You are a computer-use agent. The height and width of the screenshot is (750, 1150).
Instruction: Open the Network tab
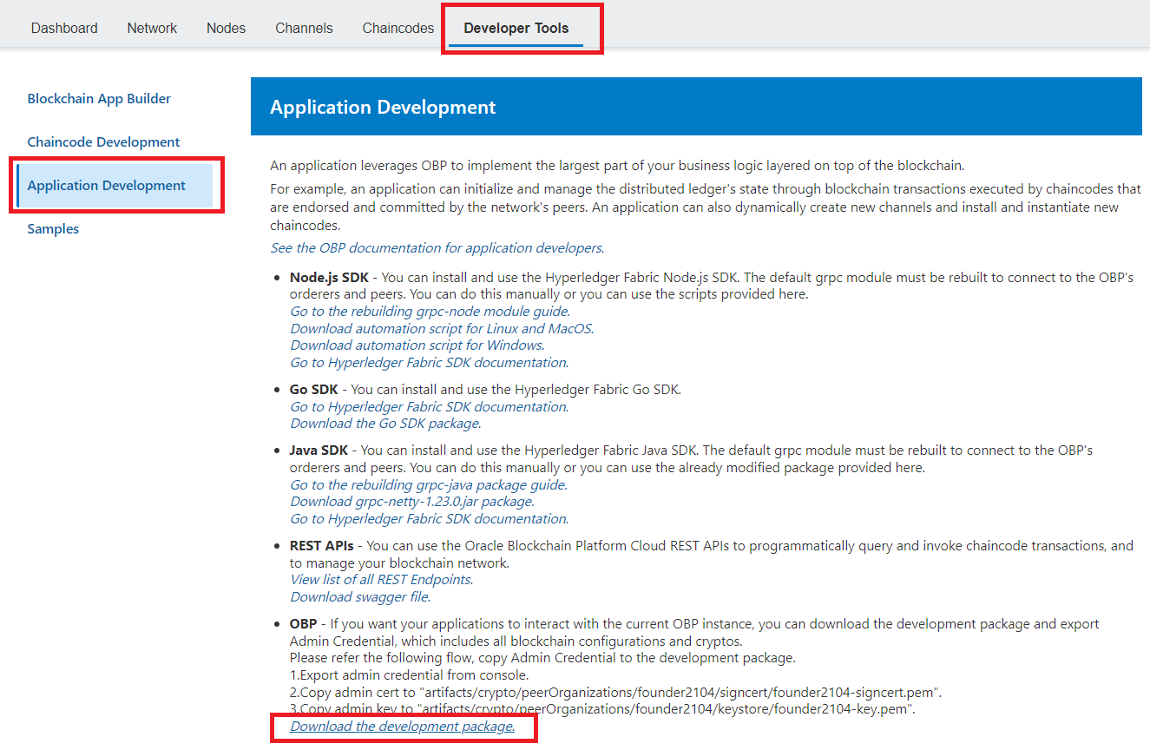click(x=151, y=28)
